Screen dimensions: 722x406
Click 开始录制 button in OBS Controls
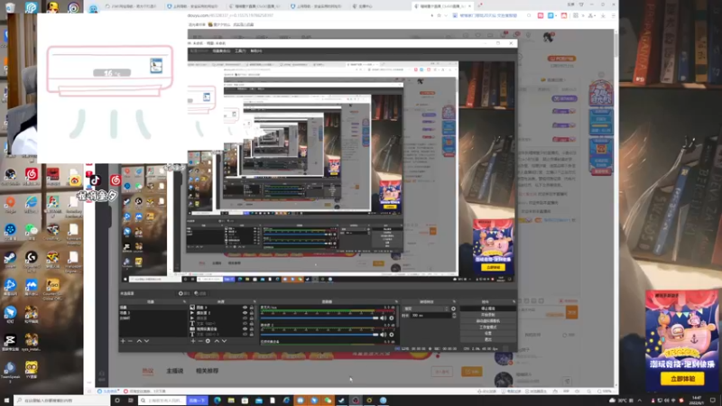487,315
